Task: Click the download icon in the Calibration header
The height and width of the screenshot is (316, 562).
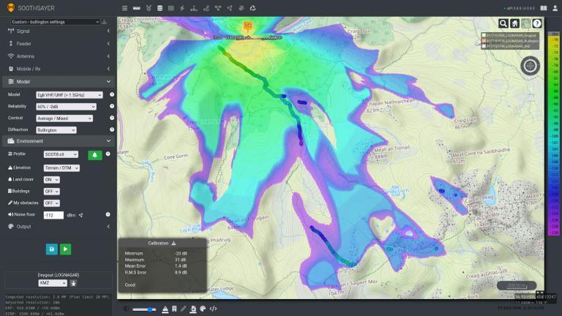Action: (x=173, y=243)
